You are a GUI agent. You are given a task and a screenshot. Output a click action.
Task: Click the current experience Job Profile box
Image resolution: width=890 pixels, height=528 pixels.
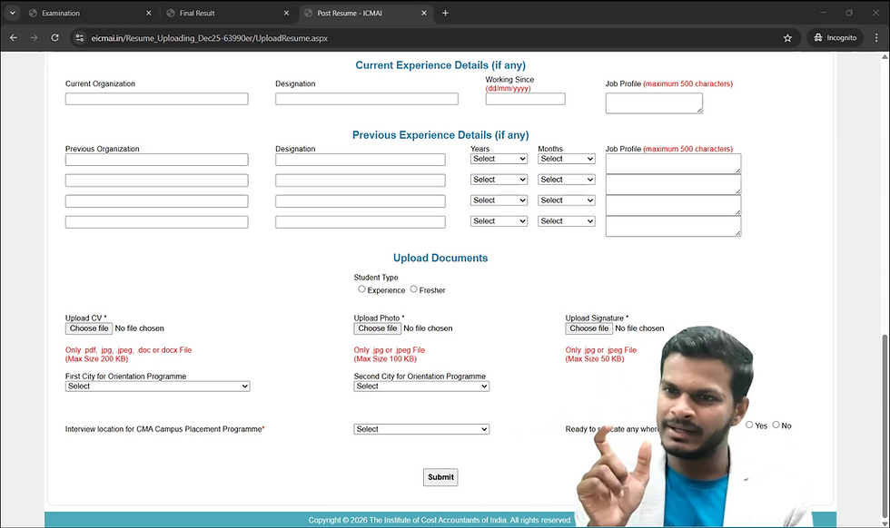click(654, 103)
